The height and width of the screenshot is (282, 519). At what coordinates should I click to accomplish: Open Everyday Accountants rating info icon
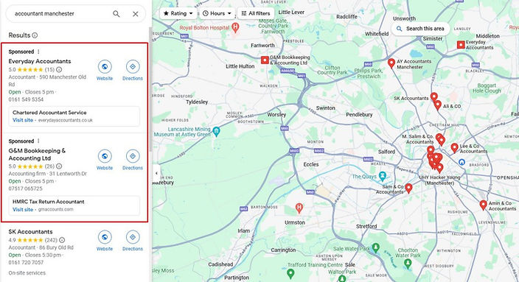[59, 69]
